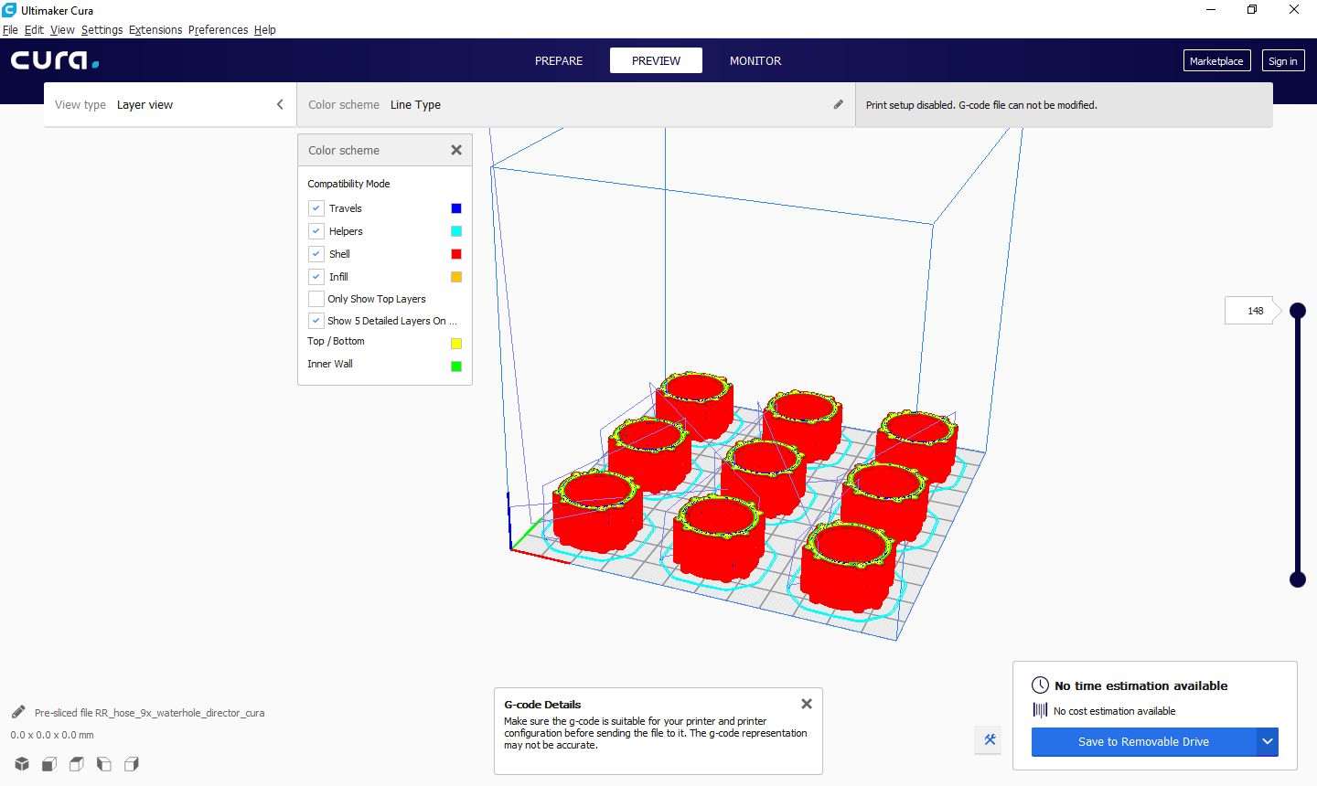Viewport: 1317px width, 786px height.
Task: Select the top view camera preset
Action: click(x=76, y=764)
